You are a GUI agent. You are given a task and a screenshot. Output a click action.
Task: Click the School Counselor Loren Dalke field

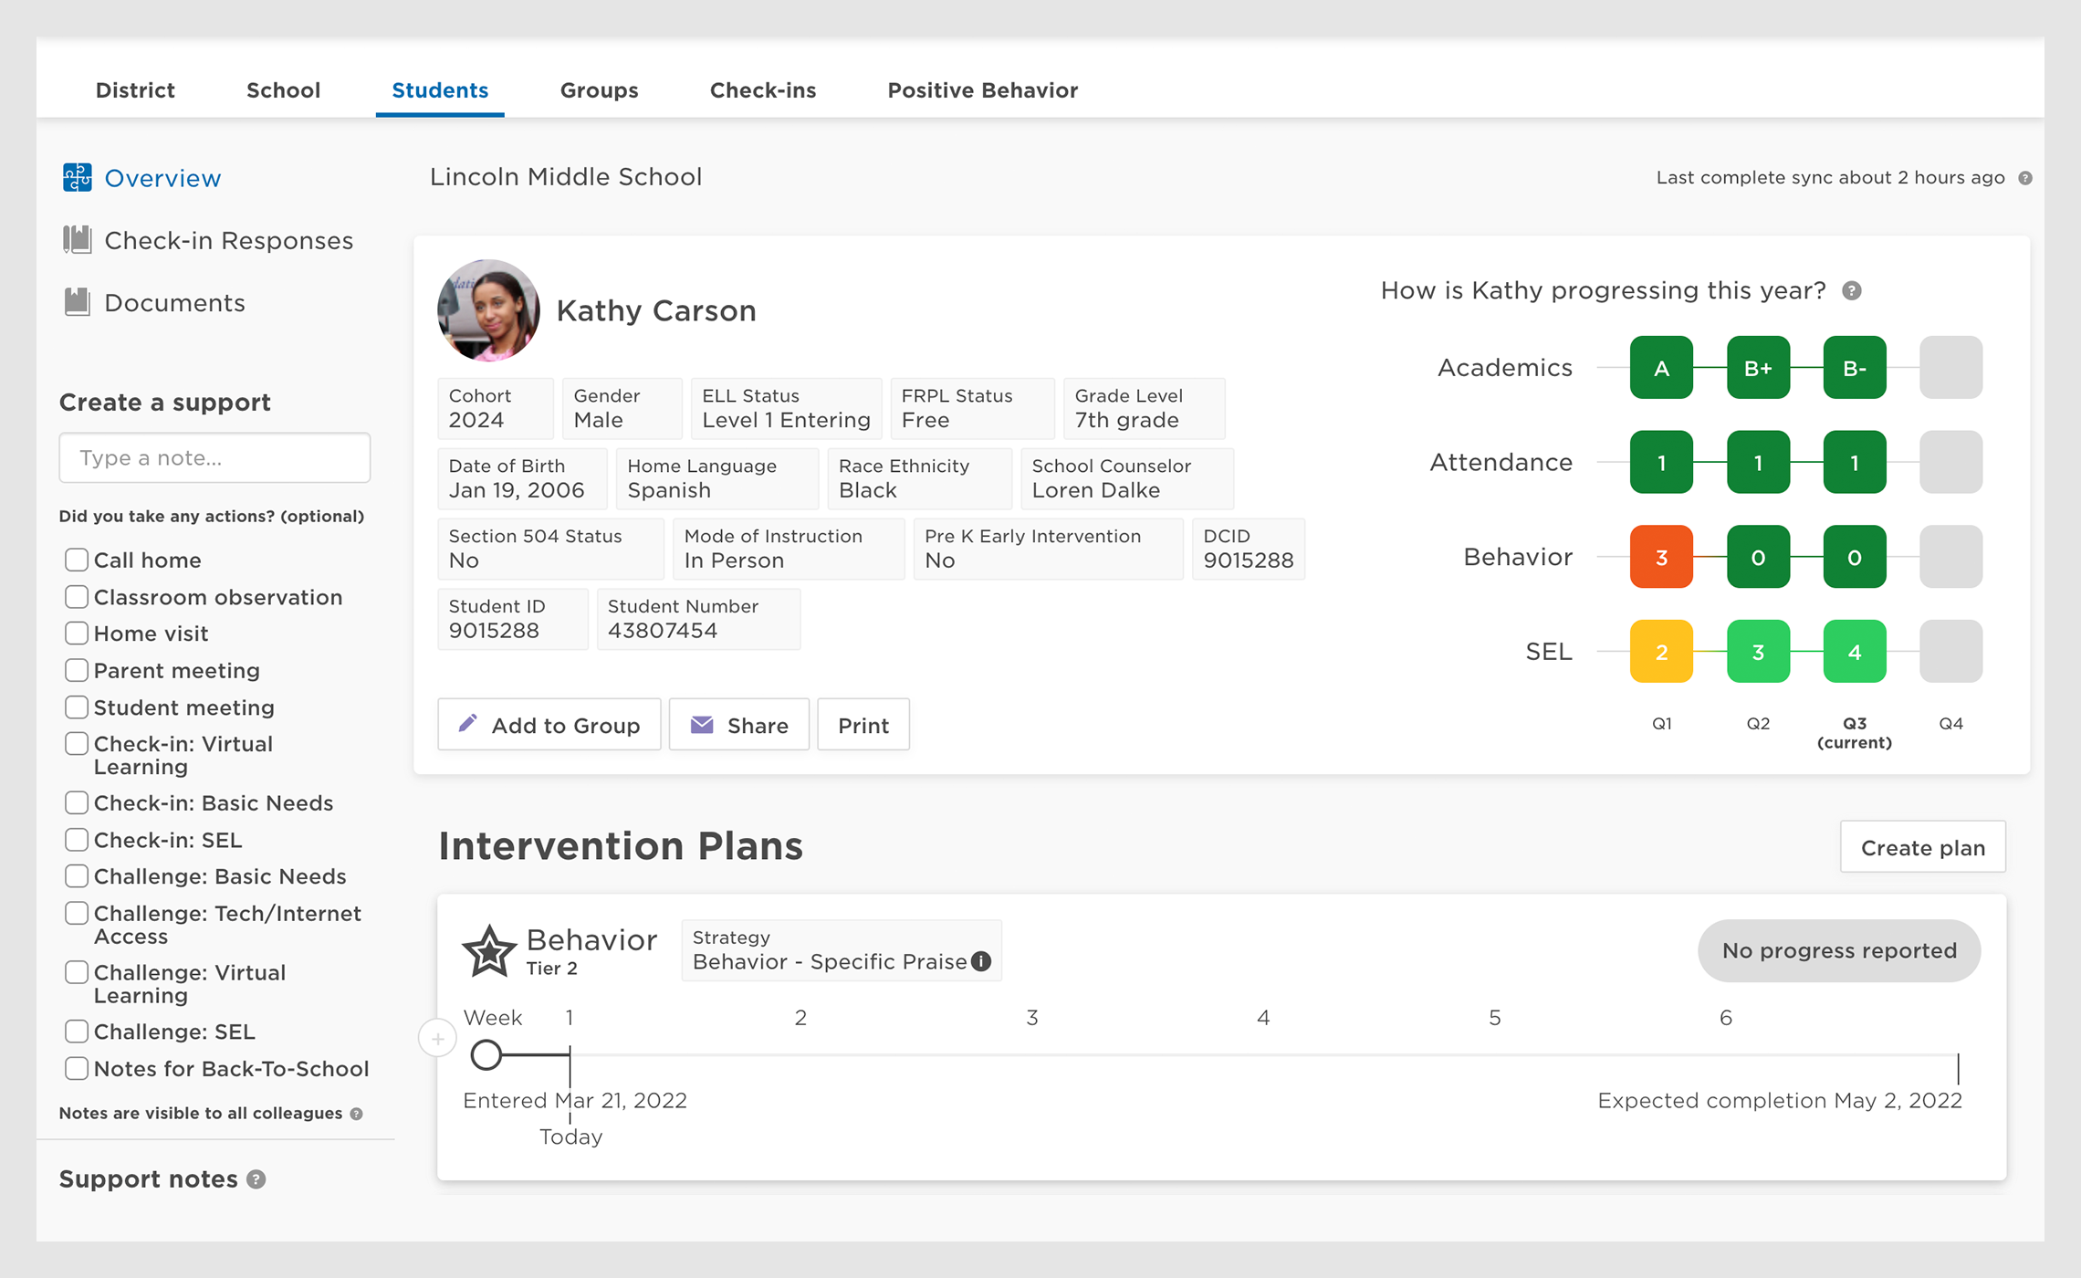click(1127, 478)
